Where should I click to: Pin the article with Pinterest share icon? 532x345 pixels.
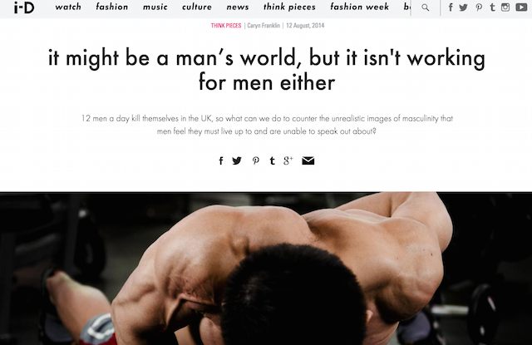256,160
